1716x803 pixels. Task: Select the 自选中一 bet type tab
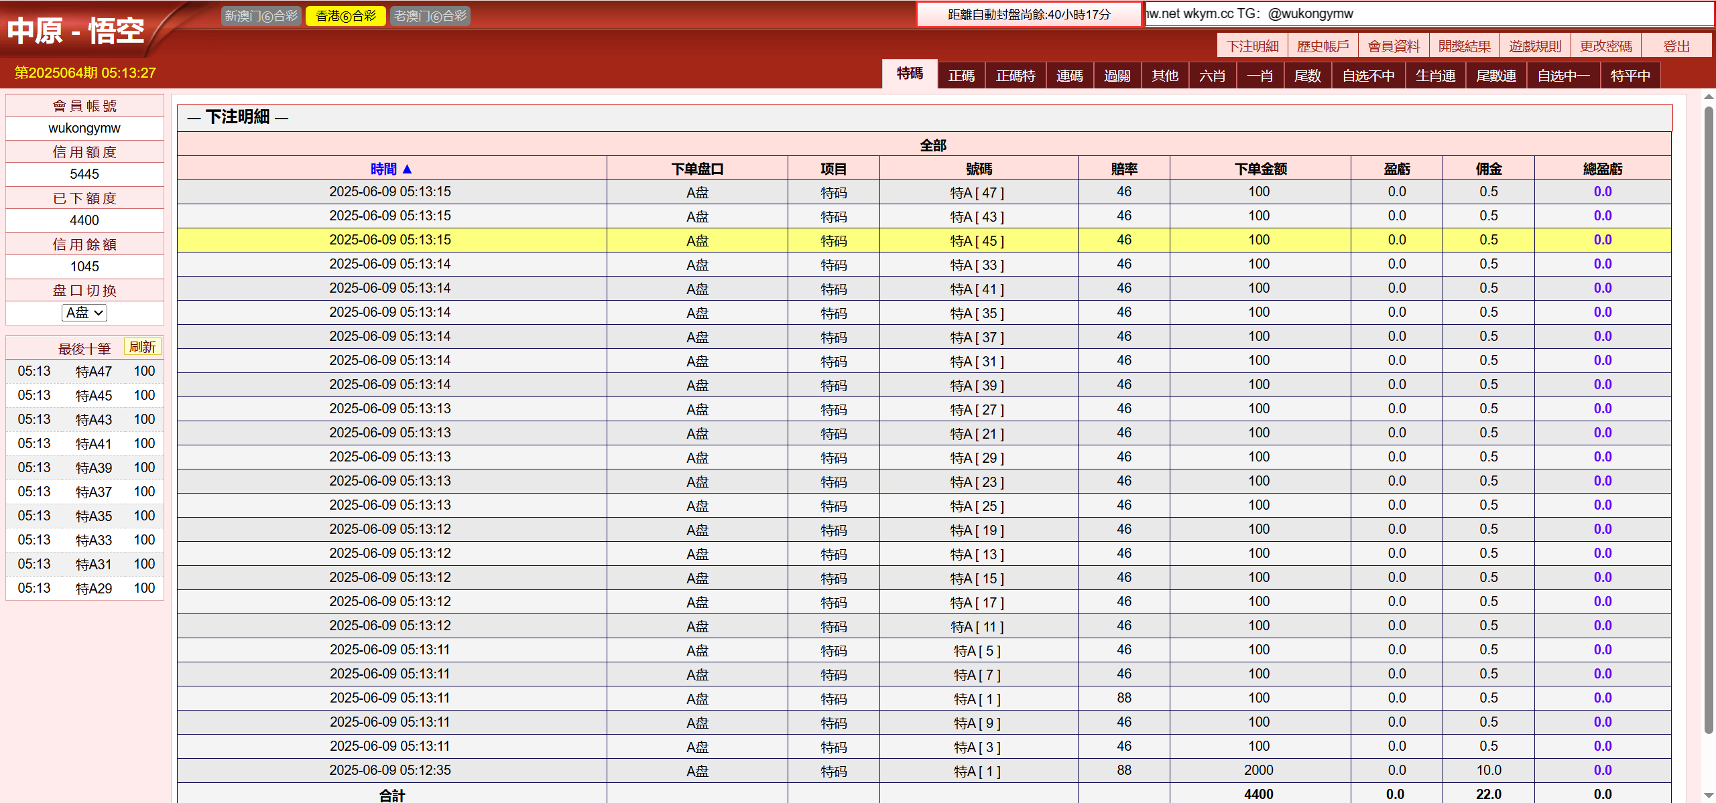[1563, 76]
